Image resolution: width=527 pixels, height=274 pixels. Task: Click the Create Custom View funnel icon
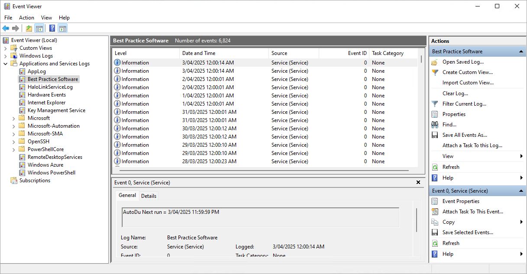click(435, 72)
